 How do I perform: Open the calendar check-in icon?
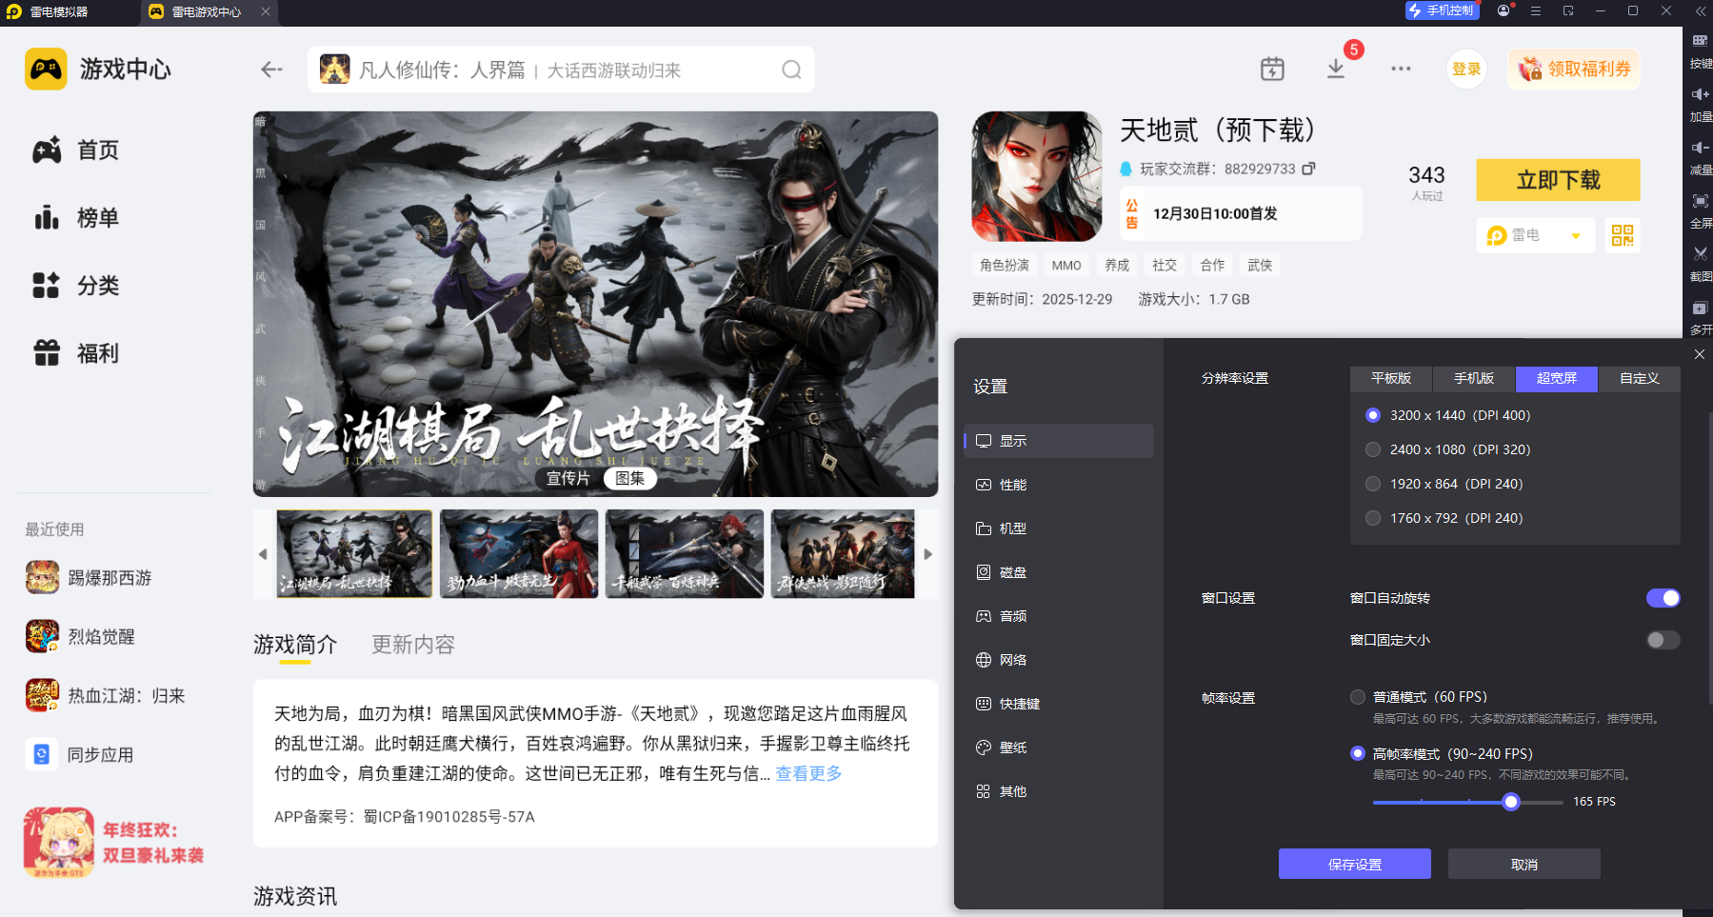coord(1272,69)
